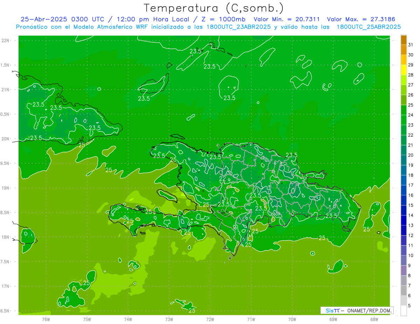Click the '69W' longitude axis label
The width and height of the screenshot is (420, 324).
333,319
